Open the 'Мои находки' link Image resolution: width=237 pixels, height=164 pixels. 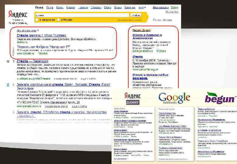click(161, 7)
